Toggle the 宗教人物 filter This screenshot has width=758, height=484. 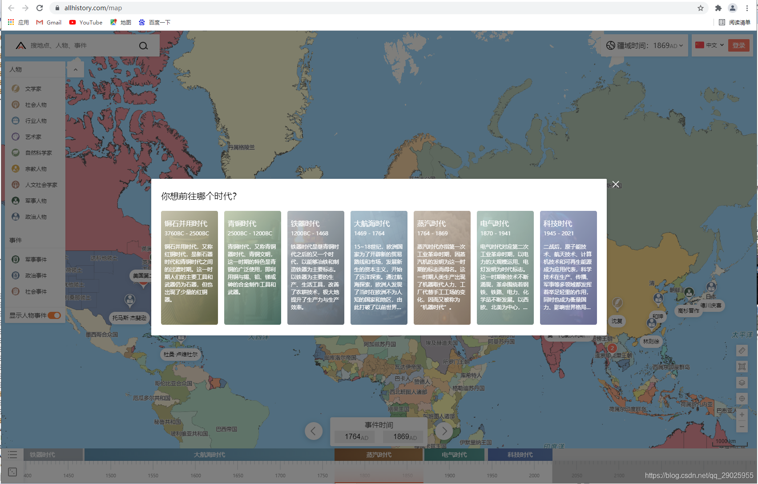pyautogui.click(x=35, y=169)
